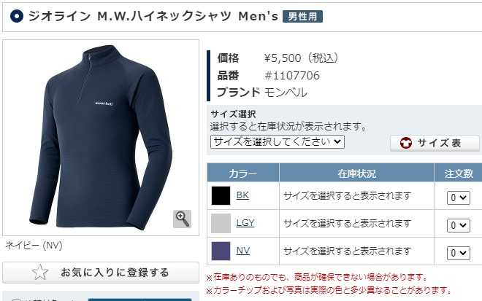Open the サイズを選択してください size dropdown

[278, 142]
